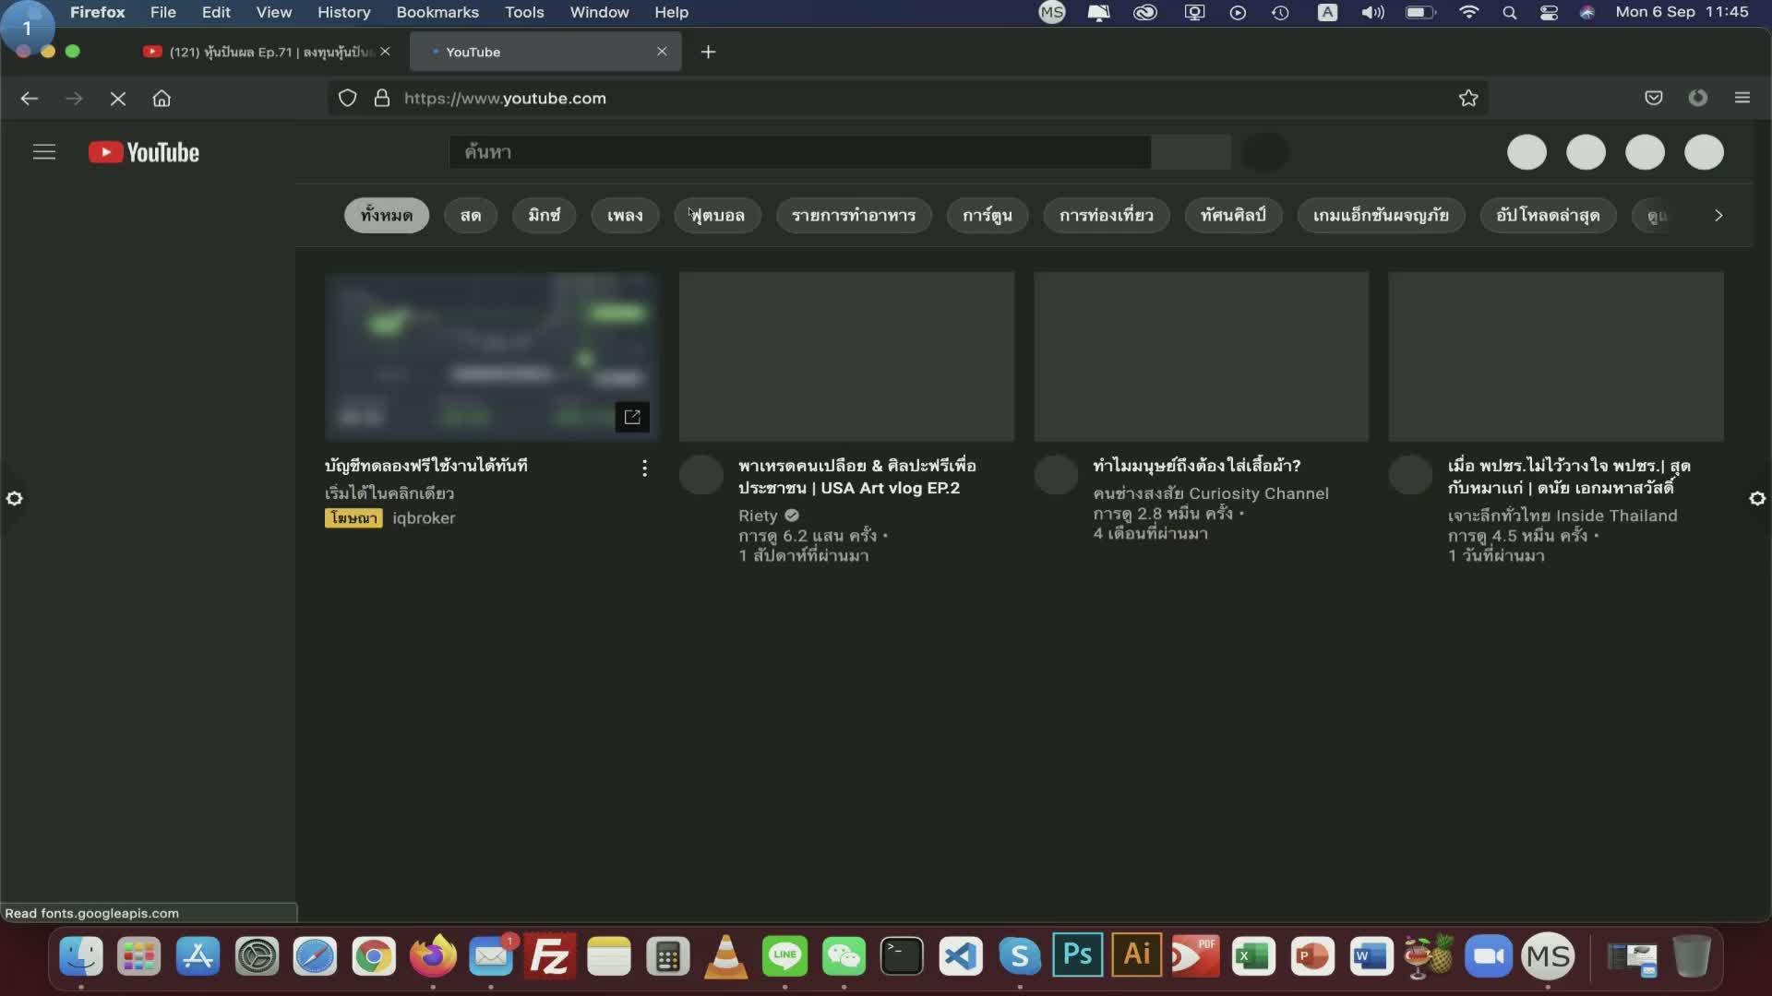Open the YouTube hamburger guide menu

point(44,152)
